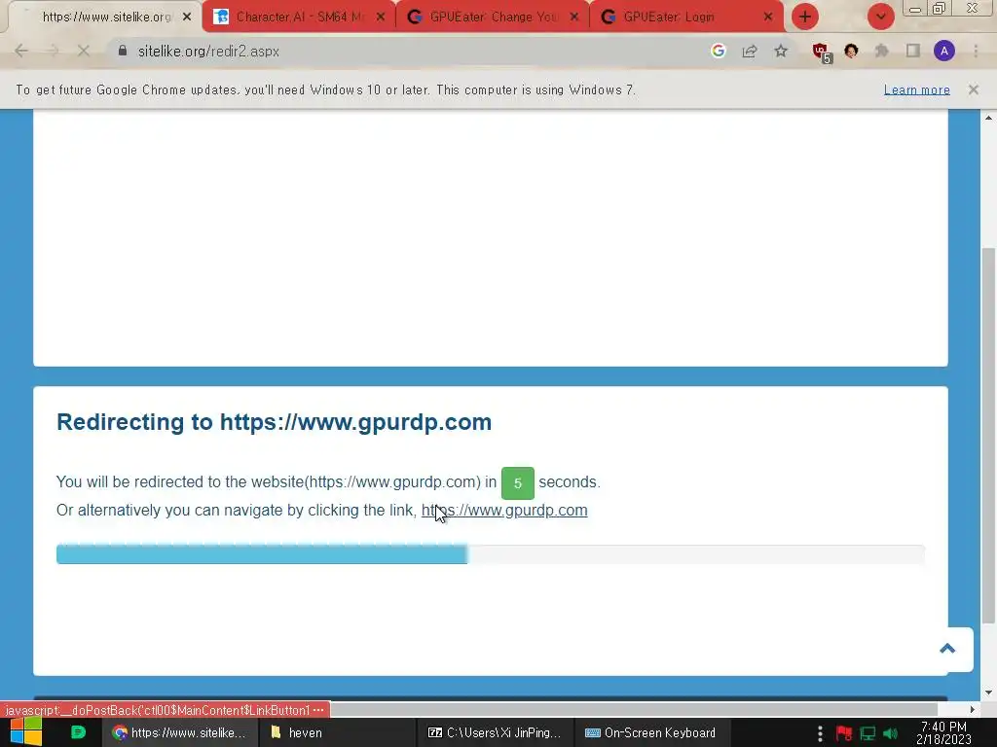Click the browser forward arrow
997x747 pixels.
[x=53, y=51]
